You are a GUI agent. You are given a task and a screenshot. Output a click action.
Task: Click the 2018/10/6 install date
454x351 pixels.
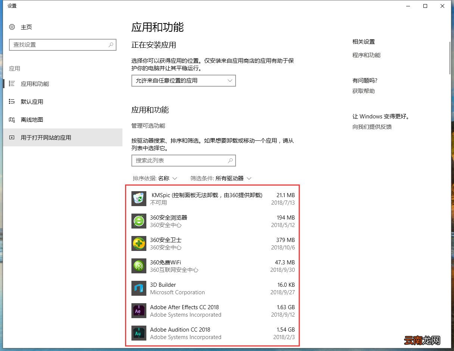click(x=283, y=248)
